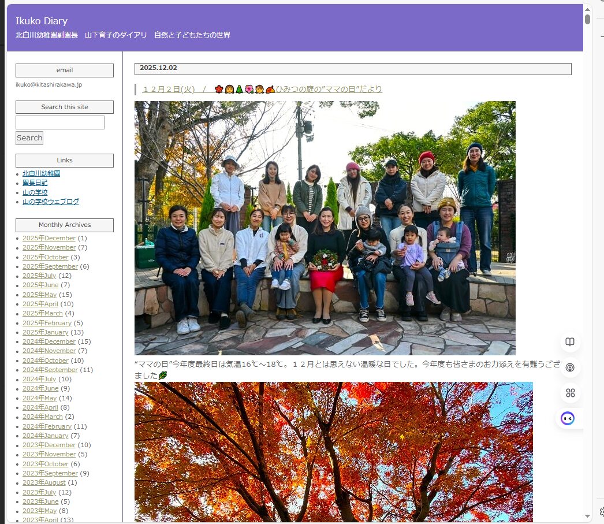Image resolution: width=604 pixels, height=524 pixels.
Task: Open the 園長日記 link
Action: pos(35,183)
